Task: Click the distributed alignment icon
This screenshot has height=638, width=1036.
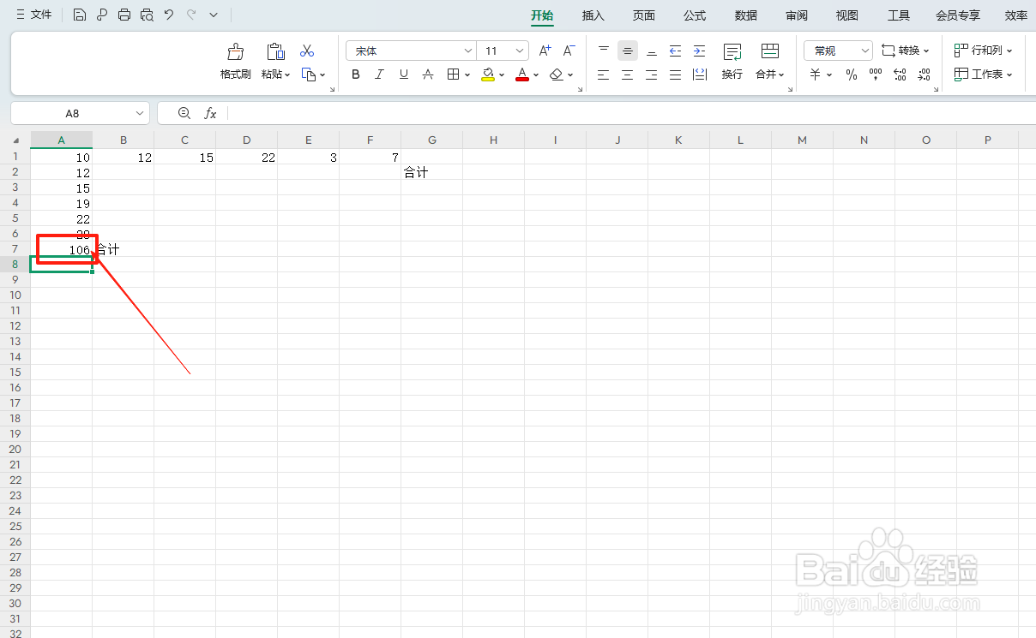Action: click(x=700, y=75)
